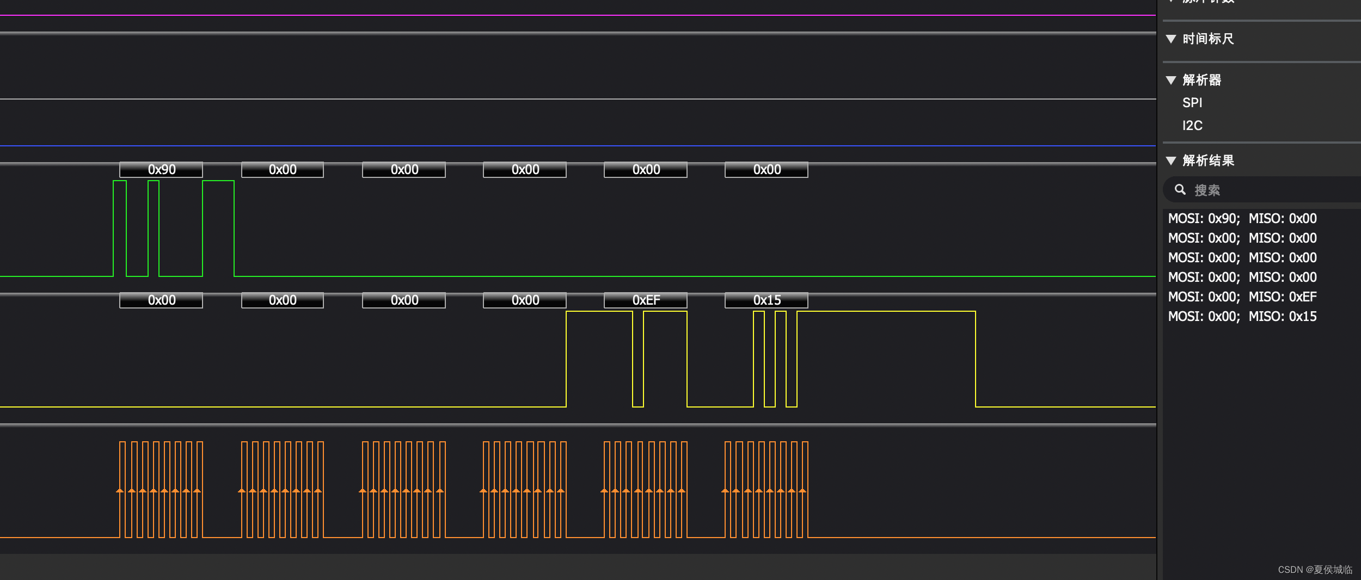This screenshot has height=580, width=1361.
Task: Click the 搜索 search field
Action: [x=1262, y=190]
